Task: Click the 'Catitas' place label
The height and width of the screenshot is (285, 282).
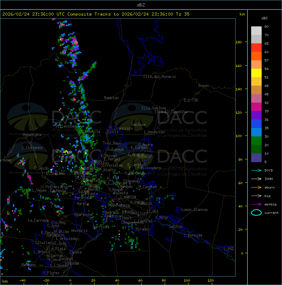Action: coord(176,226)
